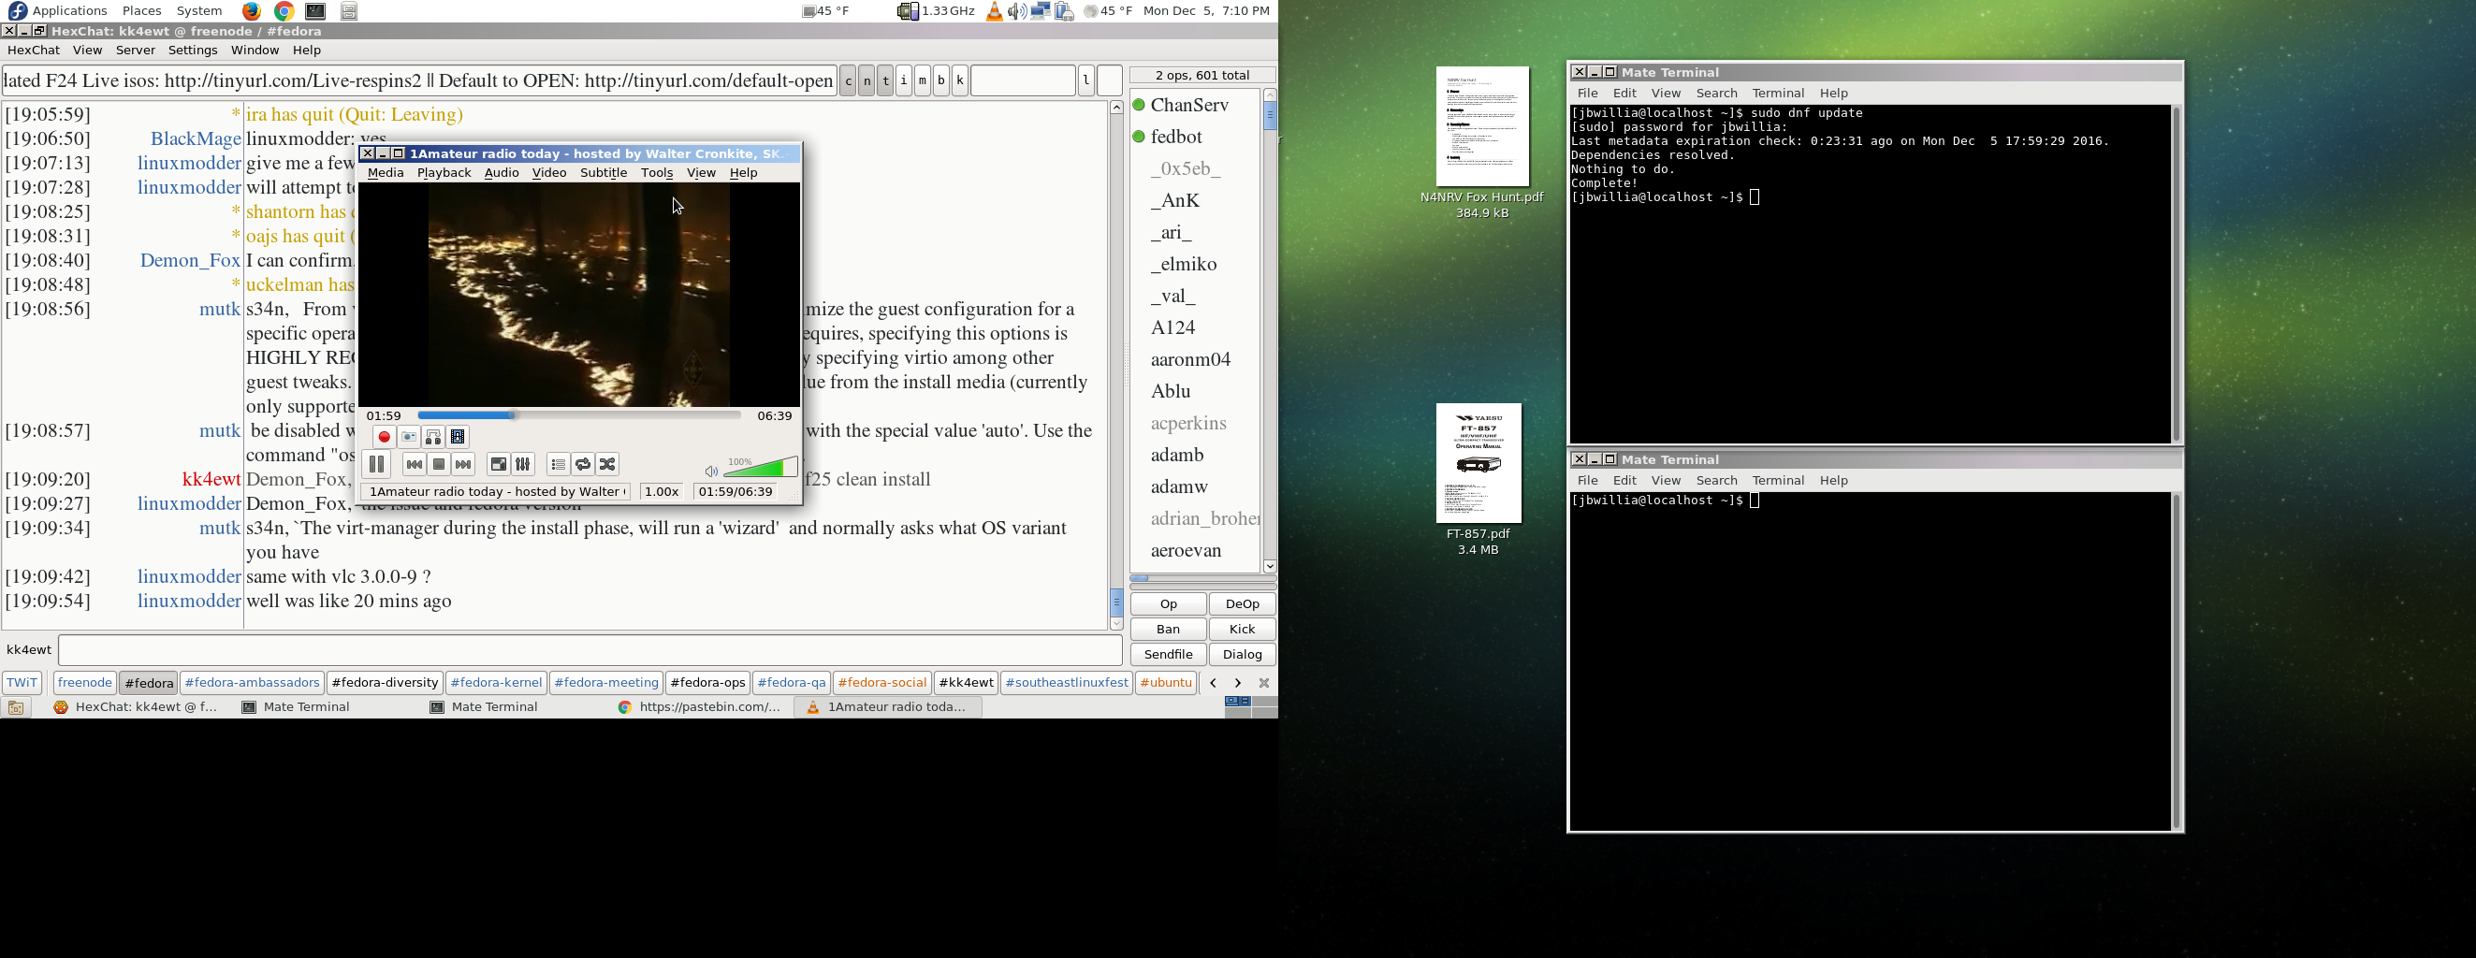The image size is (2476, 958).
Task: Switch to #fedora-social channel tab
Action: 882,683
